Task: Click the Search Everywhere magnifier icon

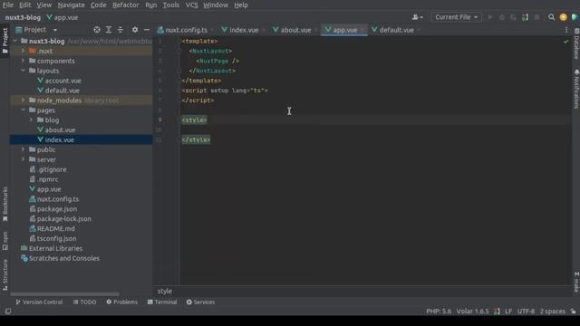Action: [551, 17]
